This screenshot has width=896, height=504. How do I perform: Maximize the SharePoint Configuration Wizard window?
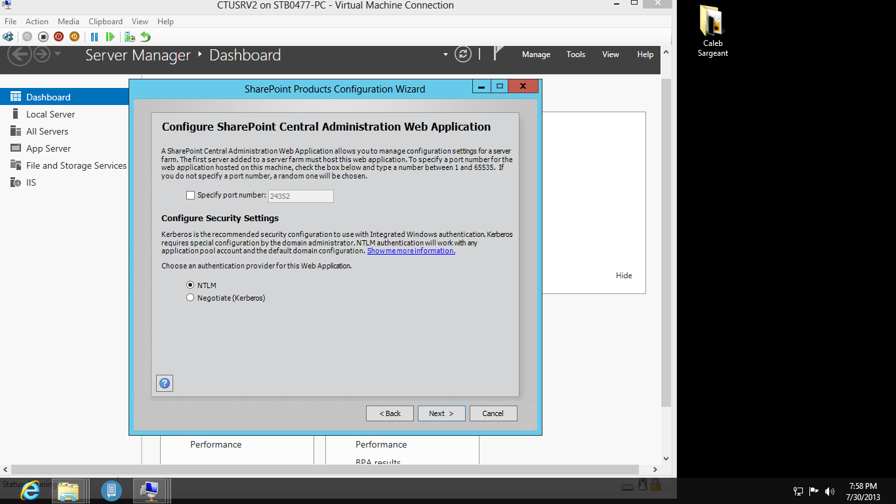[x=499, y=86]
